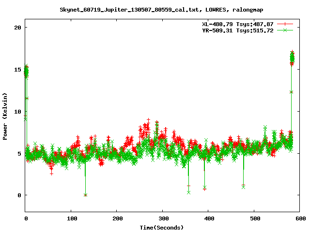
Task: Click the Time(Seconds) x-axis label
Action: pos(161,228)
